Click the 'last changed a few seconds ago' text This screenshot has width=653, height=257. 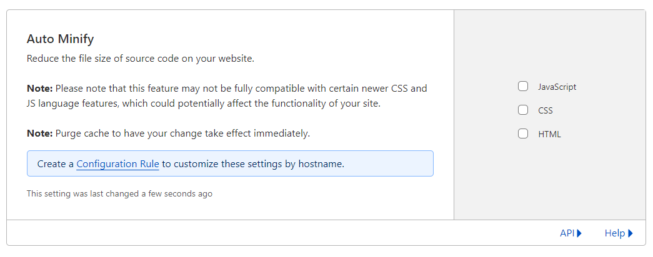119,194
